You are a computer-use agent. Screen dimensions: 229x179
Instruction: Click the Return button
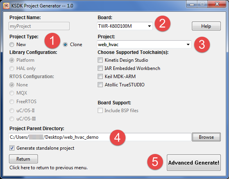23,159
